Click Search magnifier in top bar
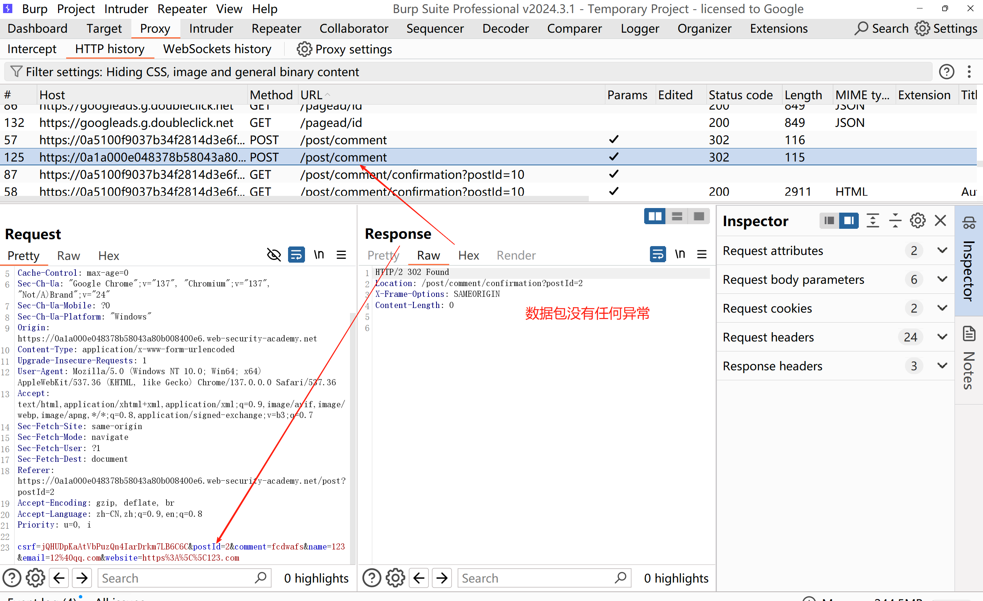This screenshot has width=983, height=601. click(861, 28)
